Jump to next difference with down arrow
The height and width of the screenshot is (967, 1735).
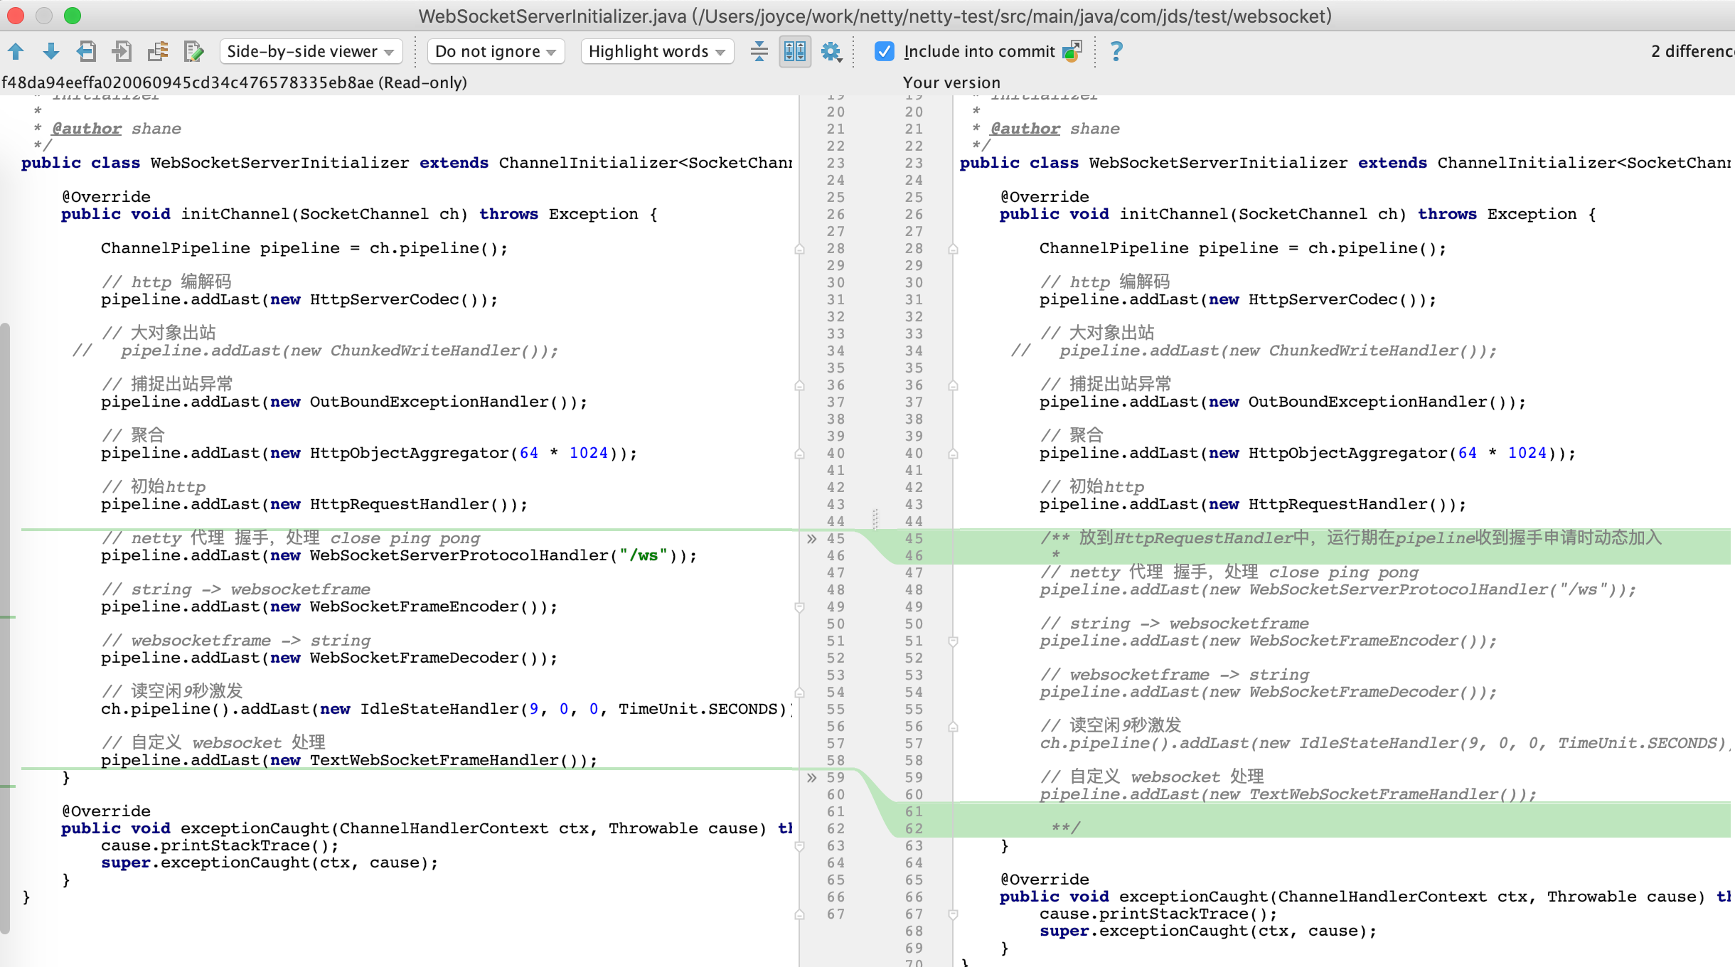pyautogui.click(x=50, y=51)
